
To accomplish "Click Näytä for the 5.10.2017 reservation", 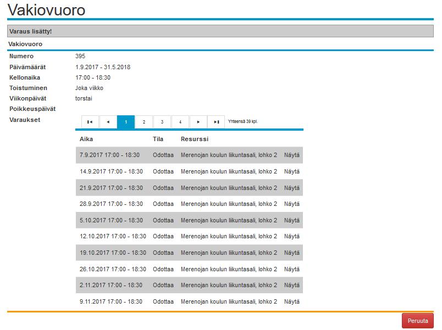I will coord(292,220).
